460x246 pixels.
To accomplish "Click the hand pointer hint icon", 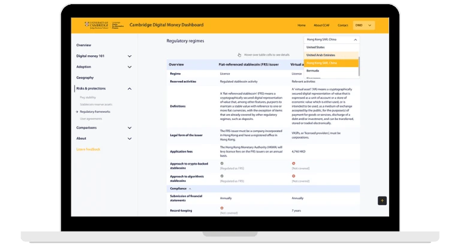I will (239, 55).
